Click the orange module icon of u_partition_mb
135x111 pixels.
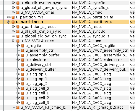[x=13, y=17]
